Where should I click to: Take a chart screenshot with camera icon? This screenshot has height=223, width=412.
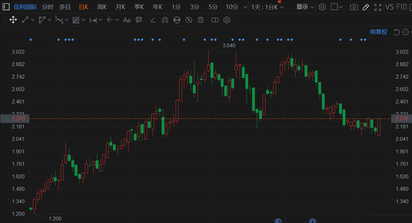coord(354,7)
